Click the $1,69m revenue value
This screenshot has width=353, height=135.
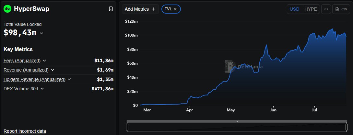coord(105,70)
